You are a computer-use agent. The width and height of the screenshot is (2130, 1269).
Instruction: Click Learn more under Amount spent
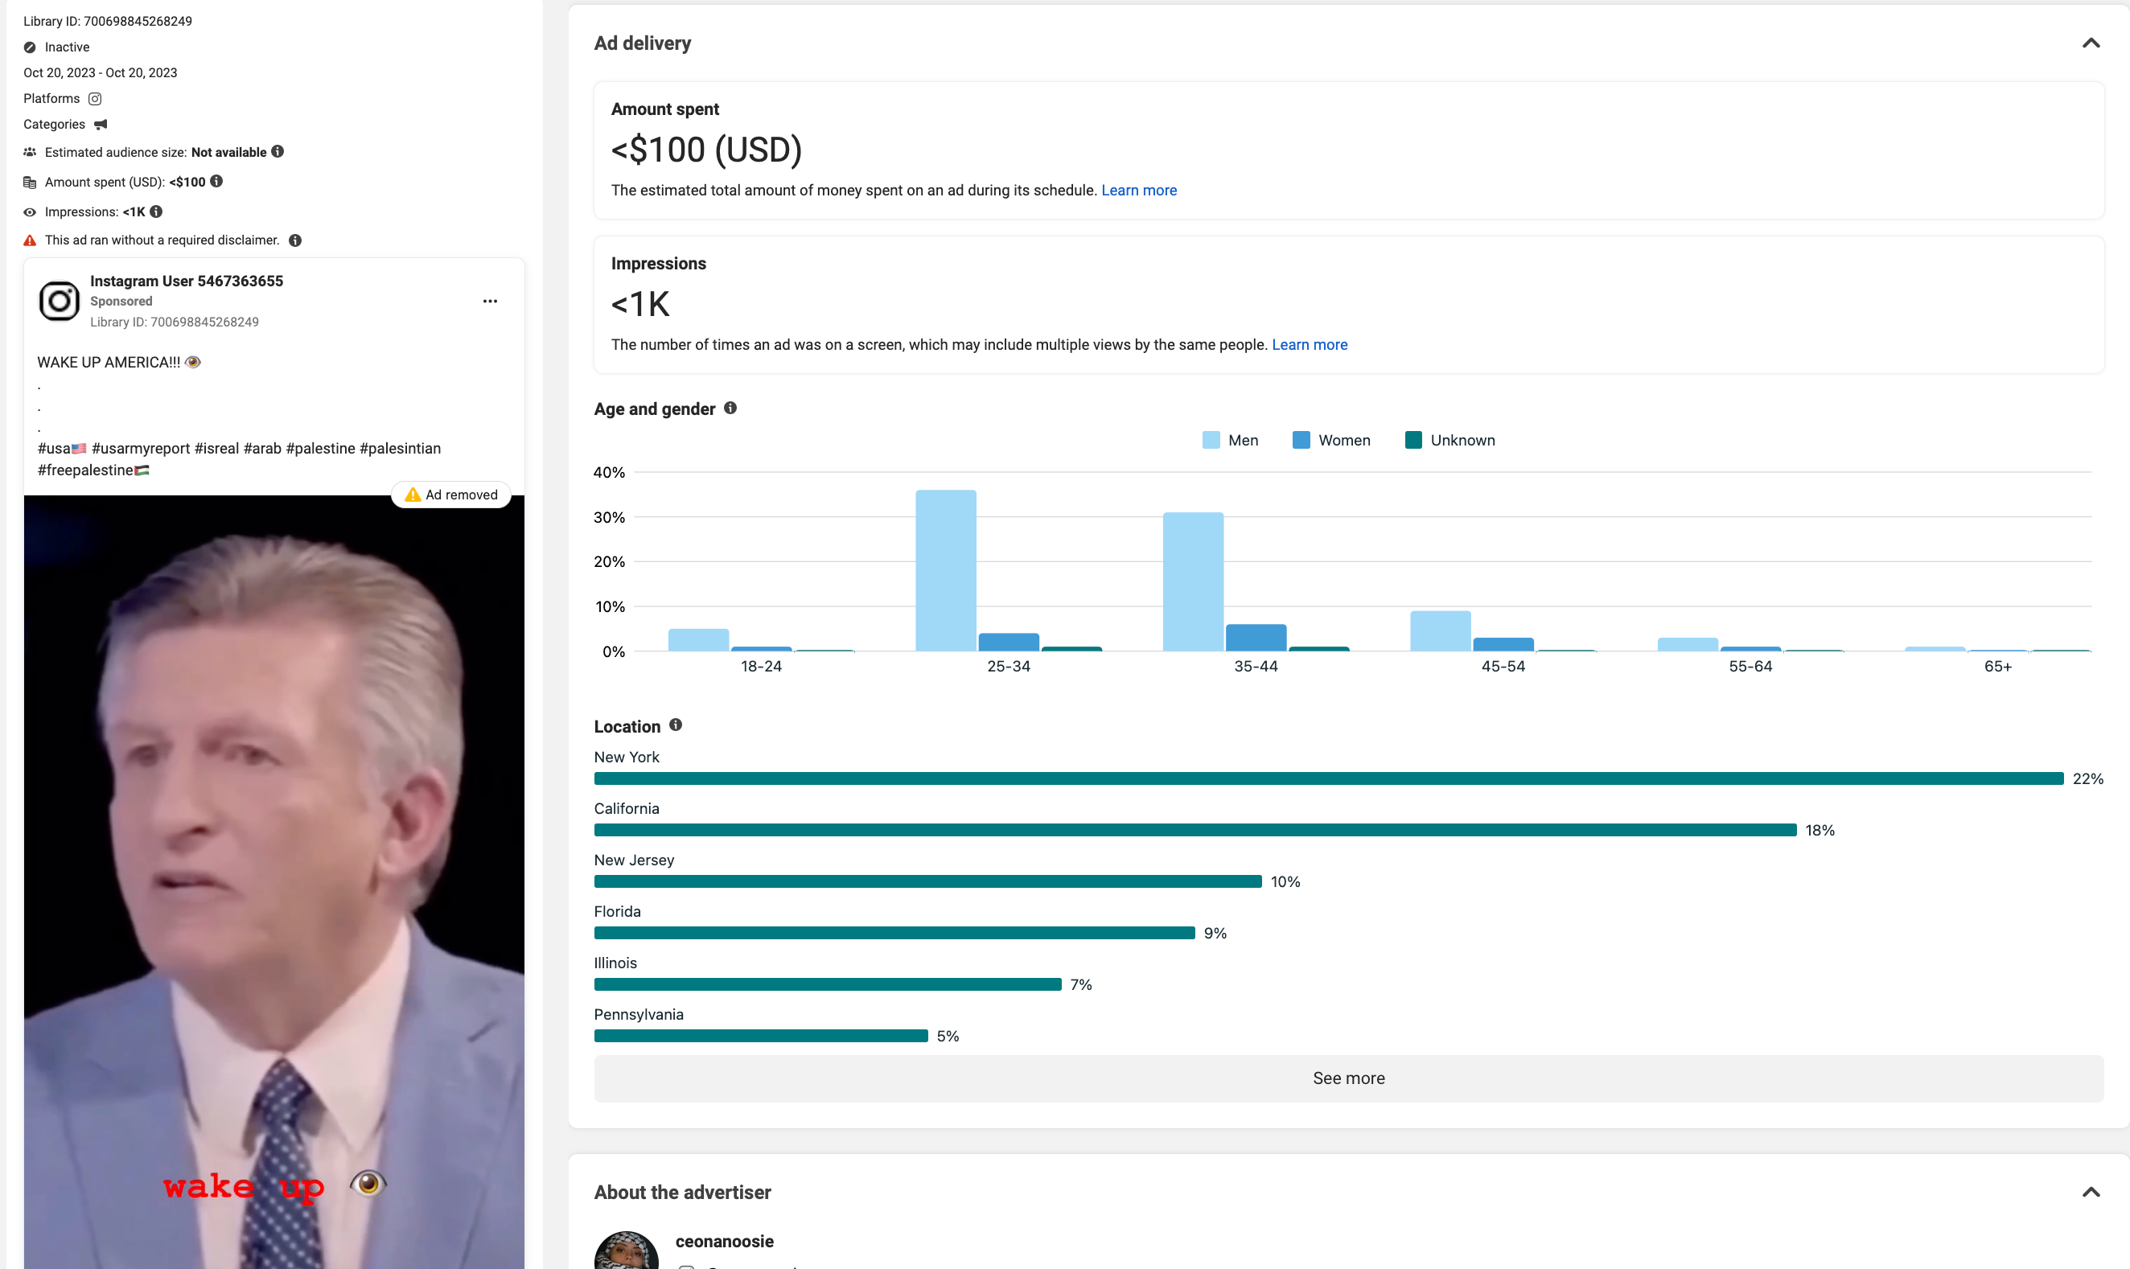[1138, 190]
